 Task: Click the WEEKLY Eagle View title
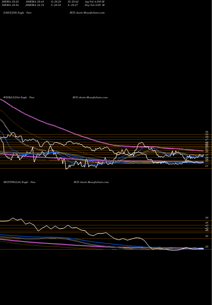[x=19, y=97]
